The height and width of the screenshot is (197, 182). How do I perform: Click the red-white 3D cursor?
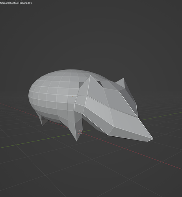(x=80, y=132)
